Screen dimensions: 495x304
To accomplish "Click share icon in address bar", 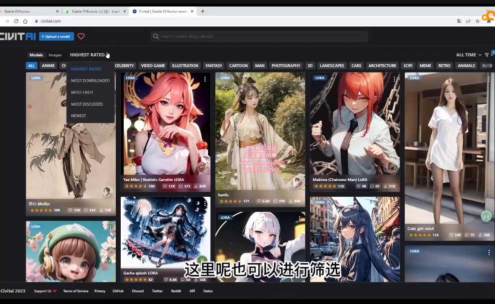I will click(468, 21).
